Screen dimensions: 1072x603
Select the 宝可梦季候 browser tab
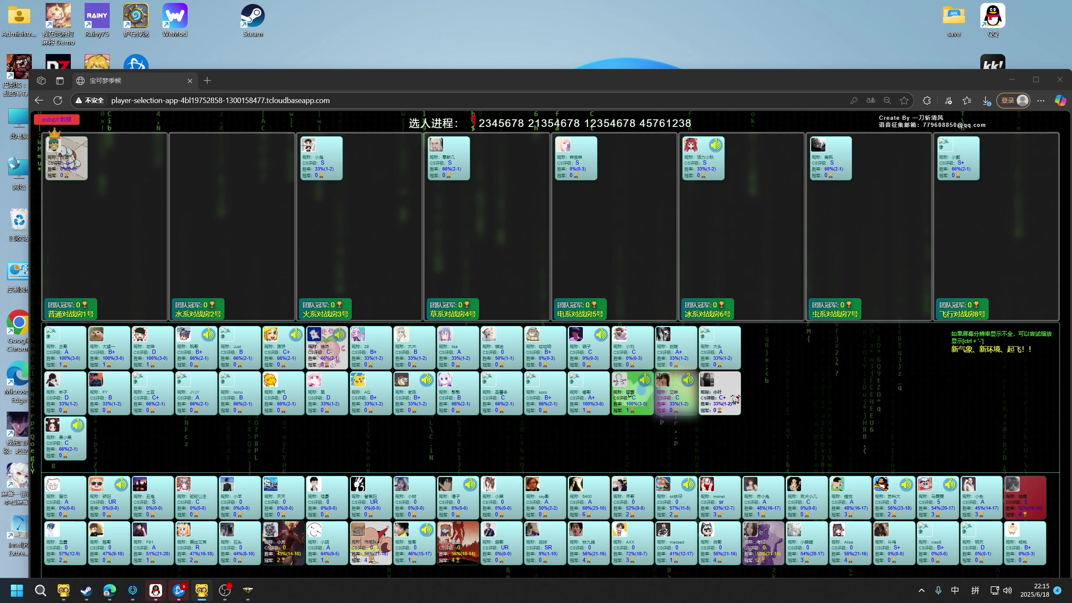click(134, 80)
